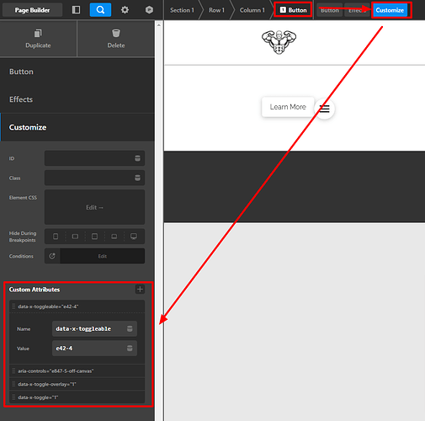Open the Element CSS editor
425x421 pixels.
94,207
